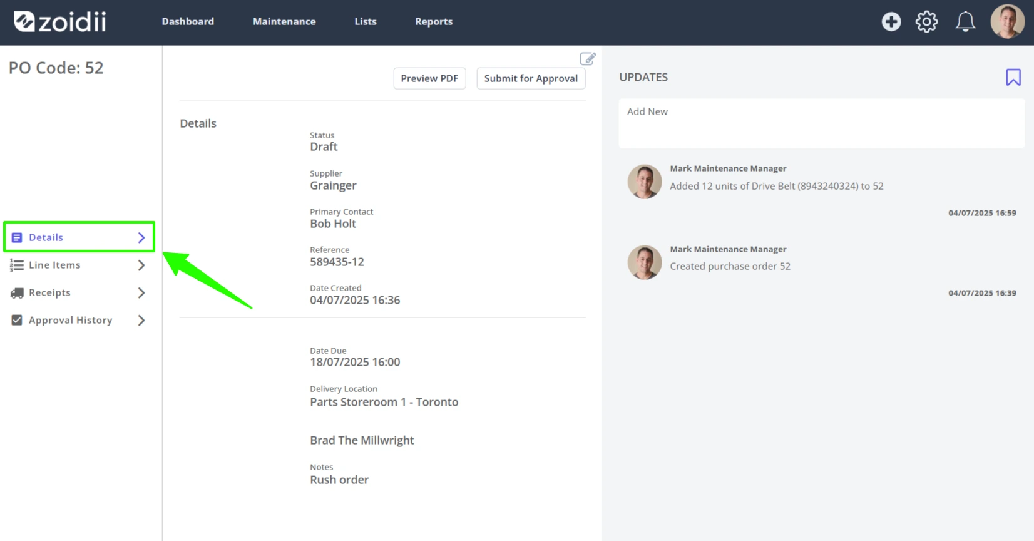Image resolution: width=1034 pixels, height=541 pixels.
Task: Open the settings gear icon
Action: click(927, 22)
